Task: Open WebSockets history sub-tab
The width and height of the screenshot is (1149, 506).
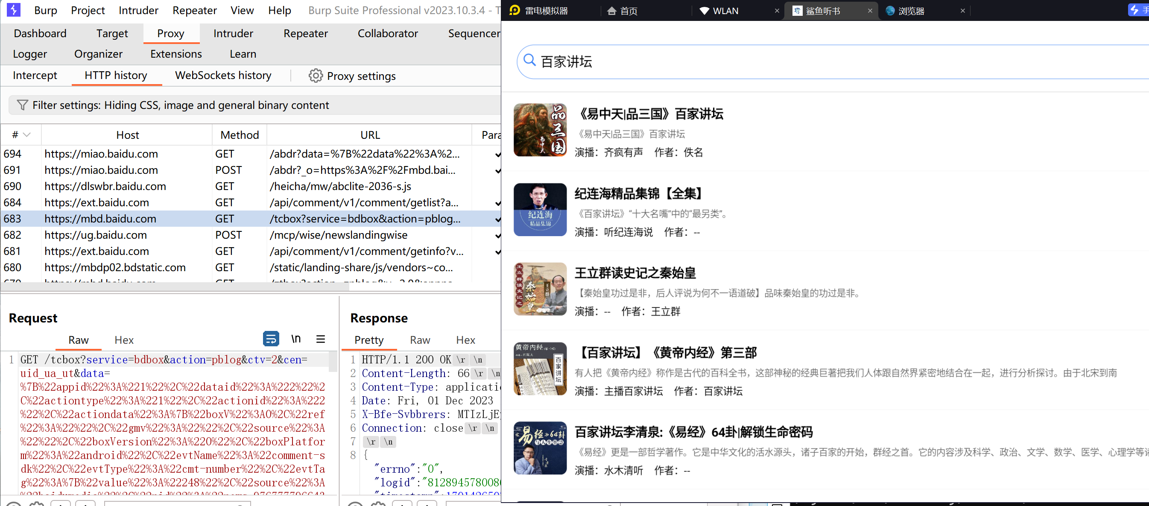Action: [x=223, y=76]
